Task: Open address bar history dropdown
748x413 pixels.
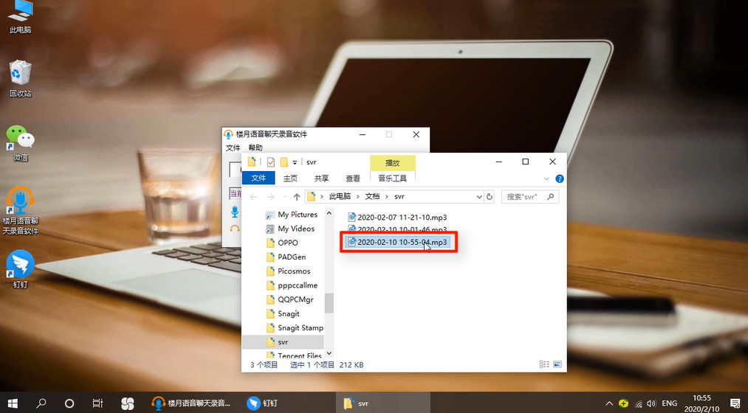Action: tap(479, 197)
